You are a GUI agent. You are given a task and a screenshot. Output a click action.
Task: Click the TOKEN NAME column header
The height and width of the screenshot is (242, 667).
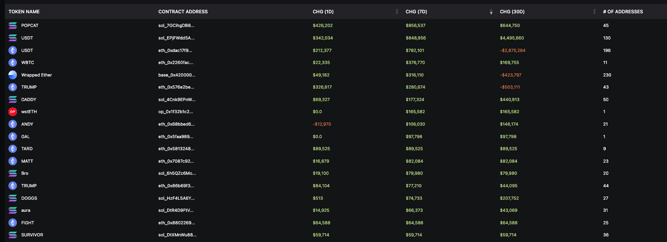(24, 12)
